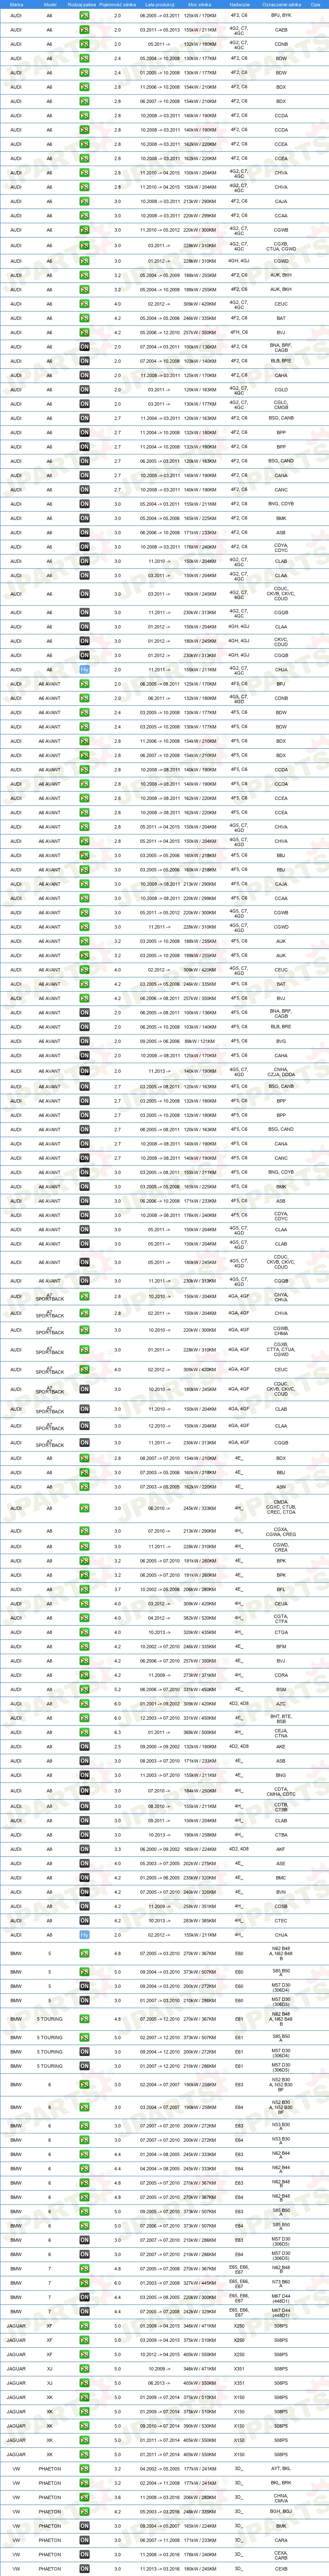Click the Nadwozie column header
329x2576 pixels.
tap(239, 5)
